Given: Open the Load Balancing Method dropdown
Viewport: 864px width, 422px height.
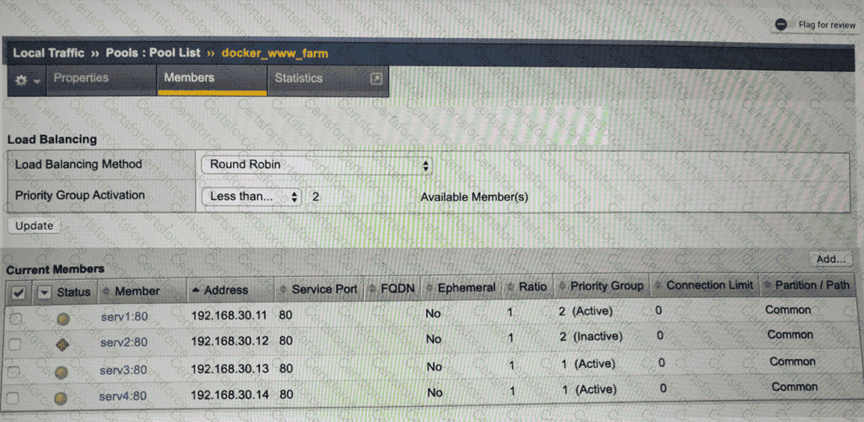Looking at the screenshot, I should tap(317, 164).
